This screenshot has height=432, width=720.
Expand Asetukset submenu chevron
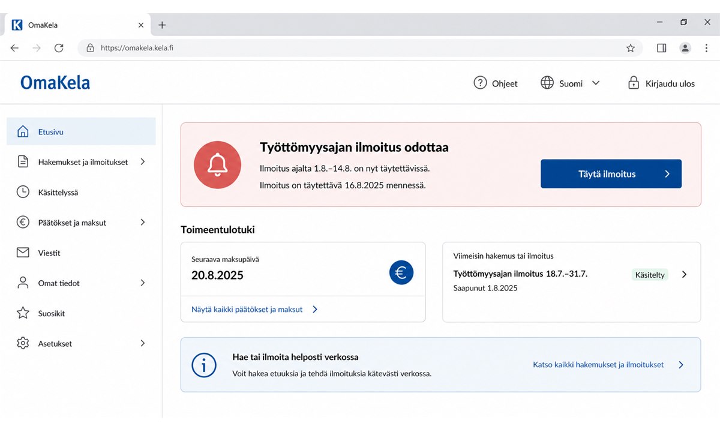(143, 343)
